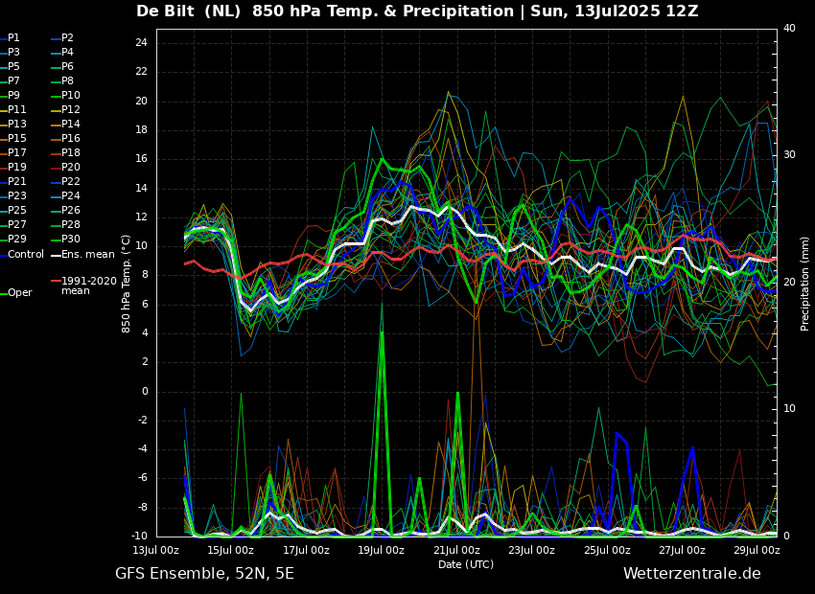This screenshot has width=815, height=594.
Task: Click the 21Jul 00z date tick
Action: click(456, 550)
